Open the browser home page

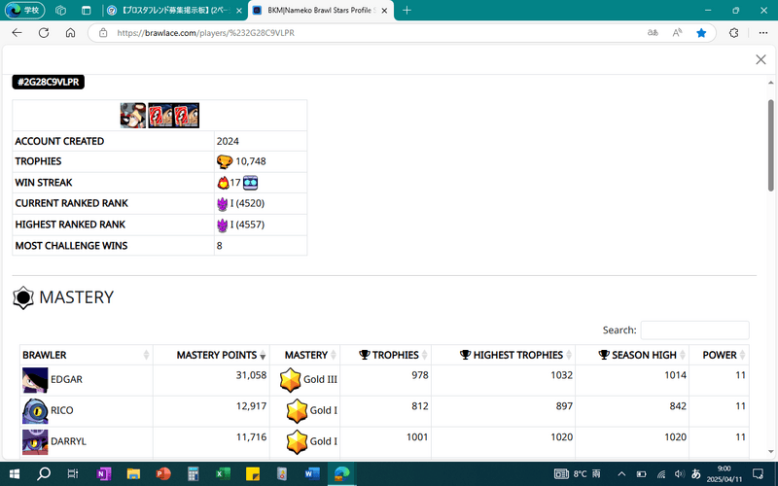tap(70, 33)
